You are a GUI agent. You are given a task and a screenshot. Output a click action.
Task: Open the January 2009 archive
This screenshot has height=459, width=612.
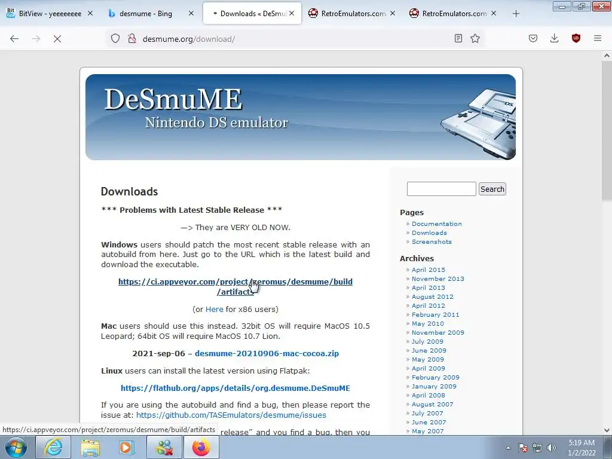click(x=434, y=387)
